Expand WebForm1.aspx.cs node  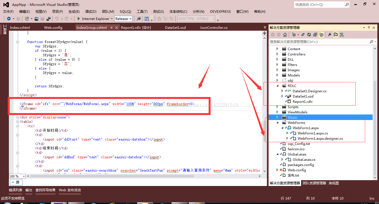pos(287,133)
